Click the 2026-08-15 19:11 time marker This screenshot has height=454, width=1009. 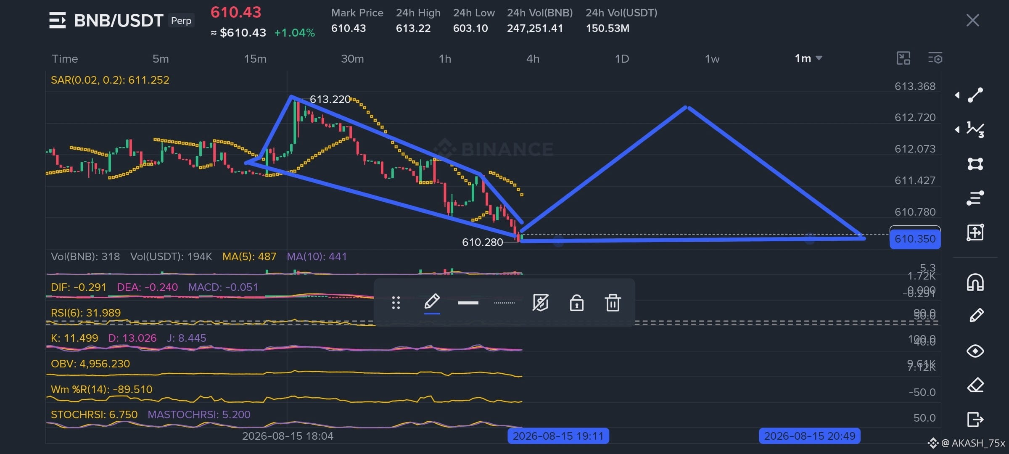pos(558,436)
